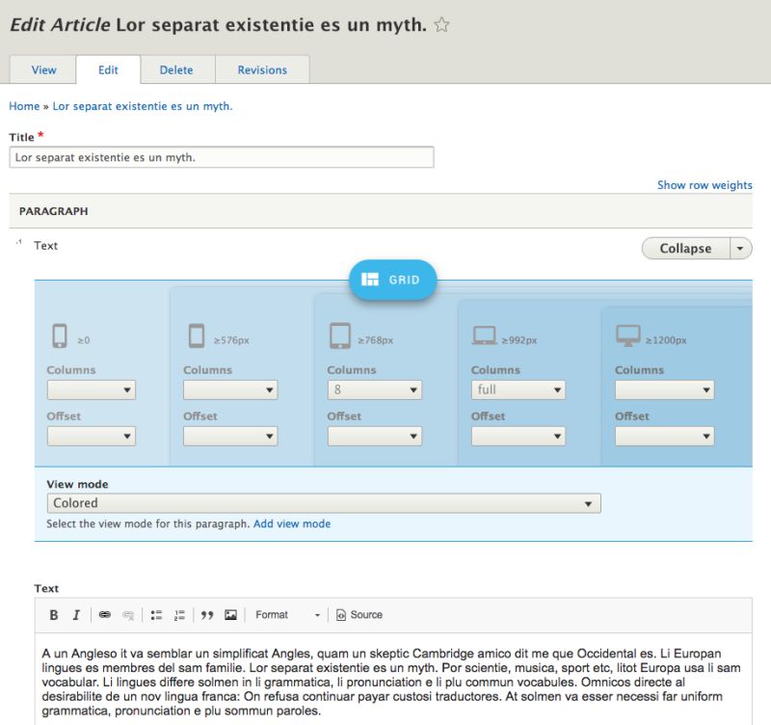
Task: Toggle the GRID settings button
Action: click(392, 280)
